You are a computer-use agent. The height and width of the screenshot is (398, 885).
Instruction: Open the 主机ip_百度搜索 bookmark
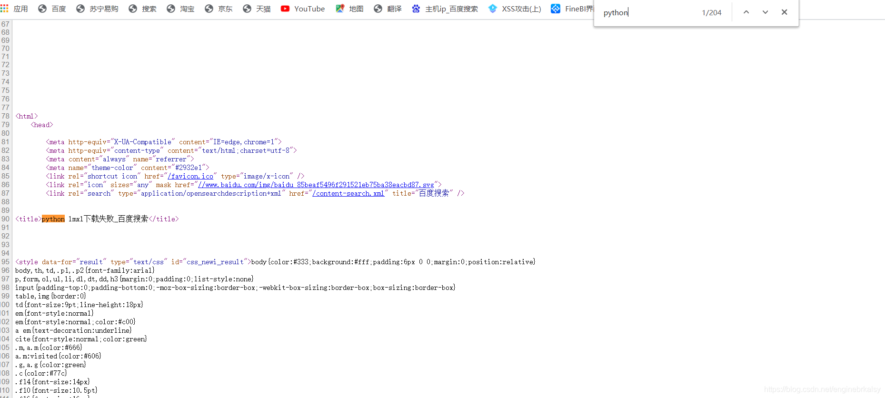click(x=445, y=9)
